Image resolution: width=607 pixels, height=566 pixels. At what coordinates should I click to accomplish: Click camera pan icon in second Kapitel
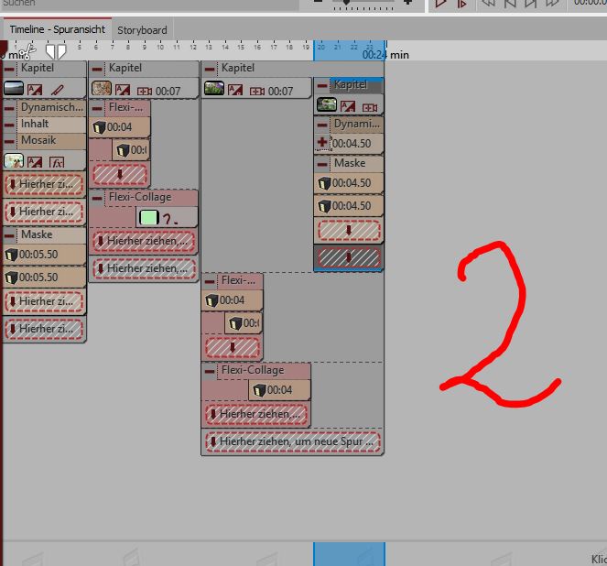pos(145,90)
